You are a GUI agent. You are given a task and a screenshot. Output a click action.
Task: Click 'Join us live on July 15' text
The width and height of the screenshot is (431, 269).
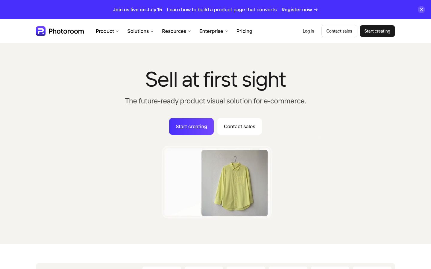pyautogui.click(x=137, y=10)
